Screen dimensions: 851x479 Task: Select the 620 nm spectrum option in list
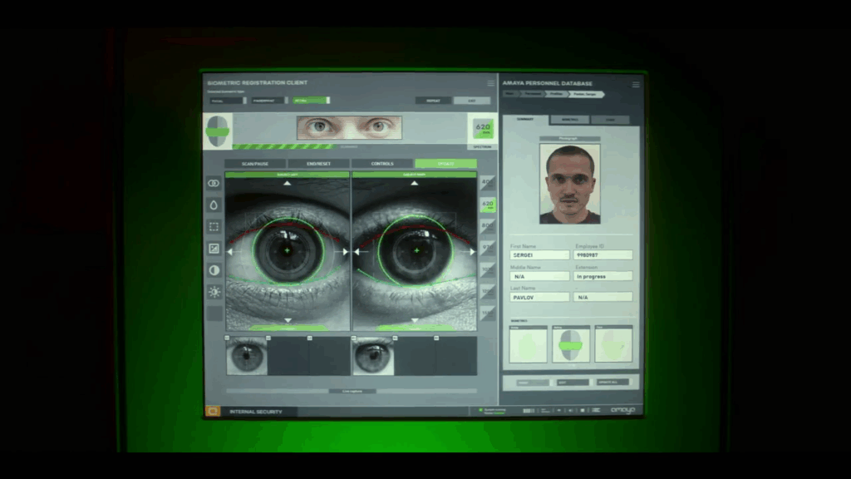(487, 205)
